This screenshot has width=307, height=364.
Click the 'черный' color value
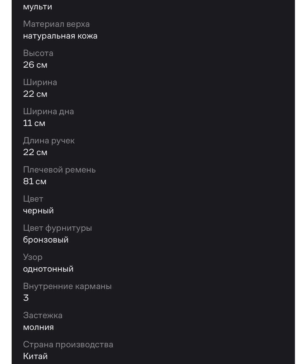click(38, 211)
